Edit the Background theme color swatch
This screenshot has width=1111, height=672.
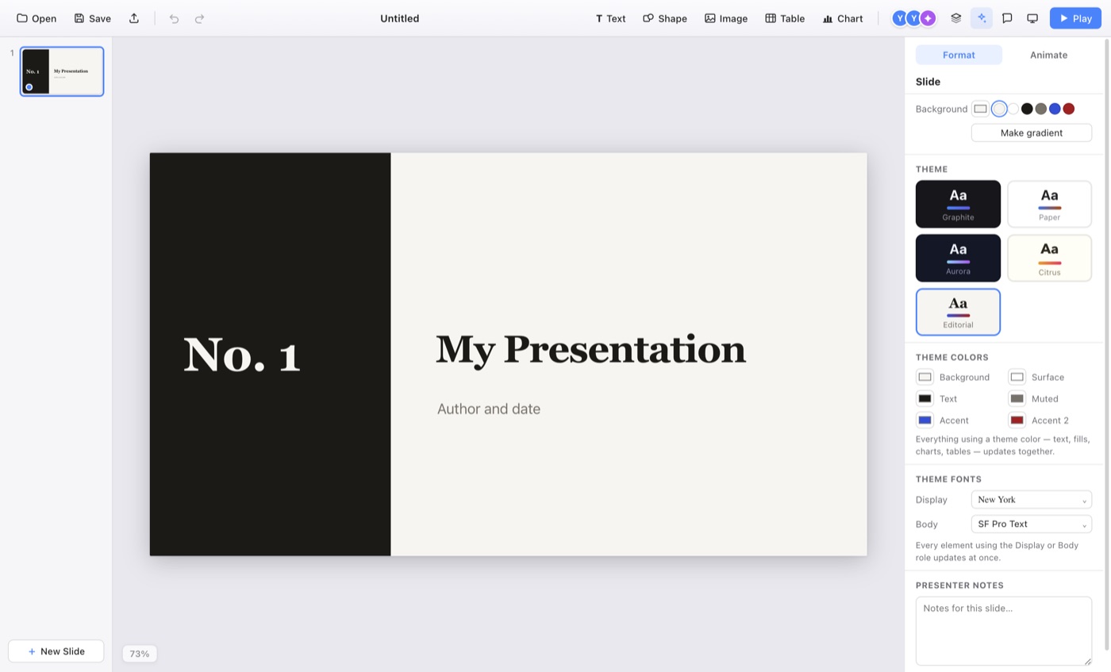pyautogui.click(x=925, y=377)
